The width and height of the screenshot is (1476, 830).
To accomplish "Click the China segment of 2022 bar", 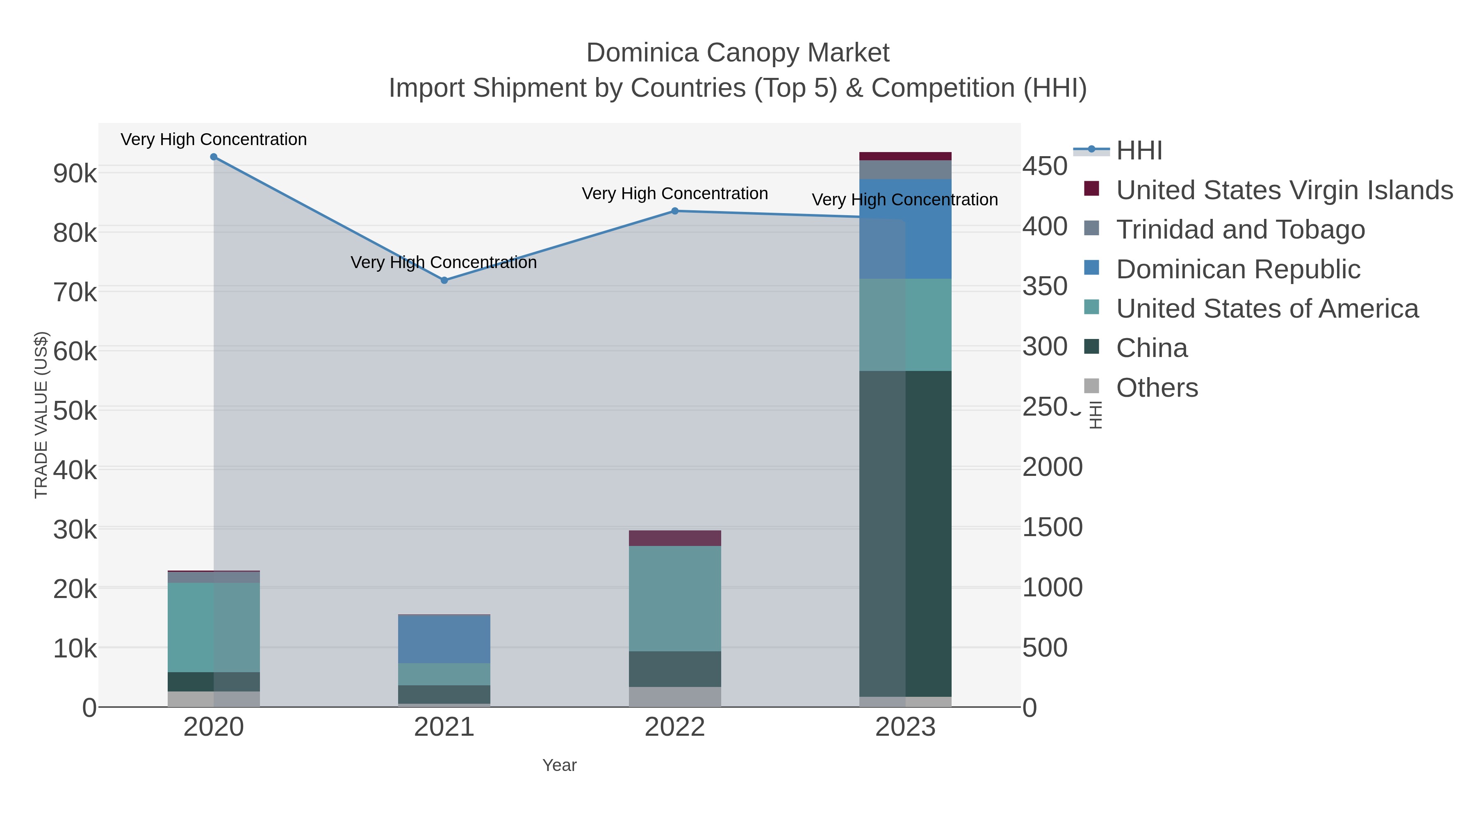I will pyautogui.click(x=675, y=669).
